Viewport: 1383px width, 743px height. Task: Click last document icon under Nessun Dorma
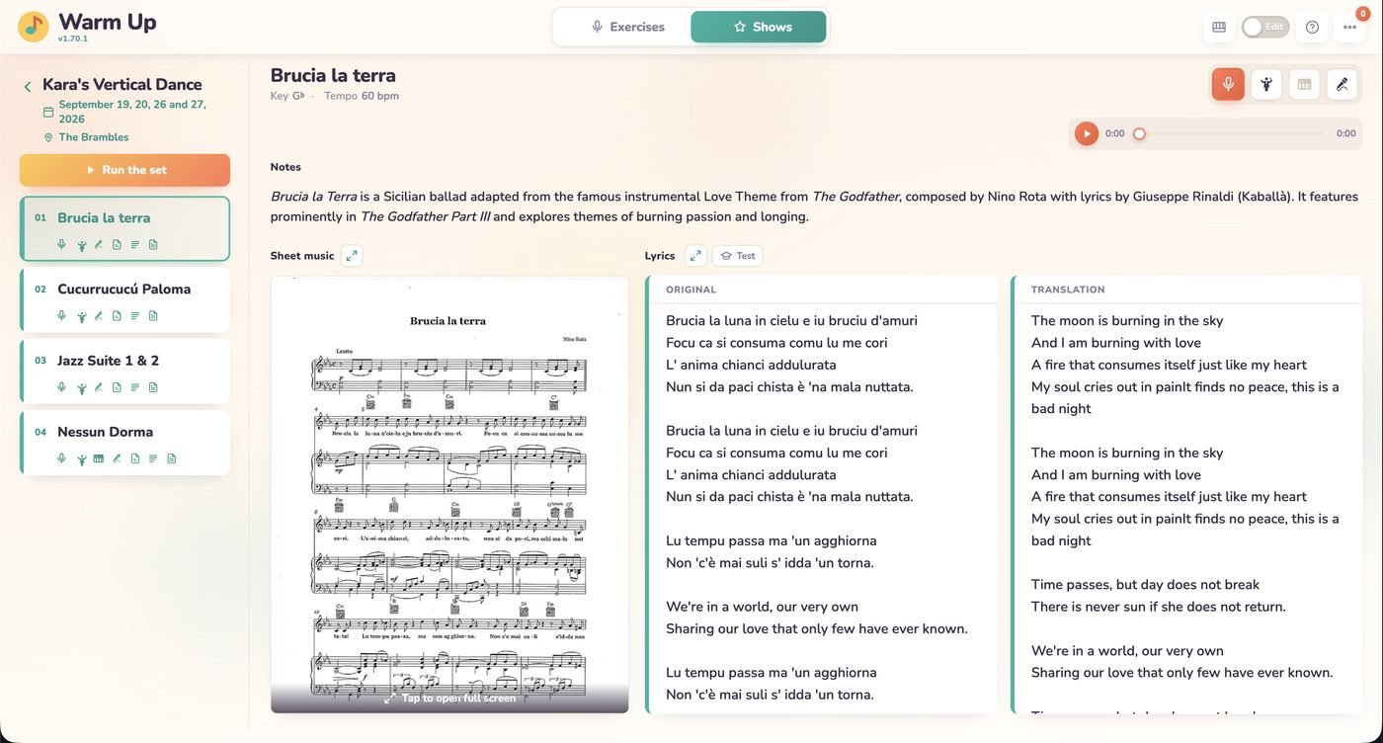(x=171, y=458)
